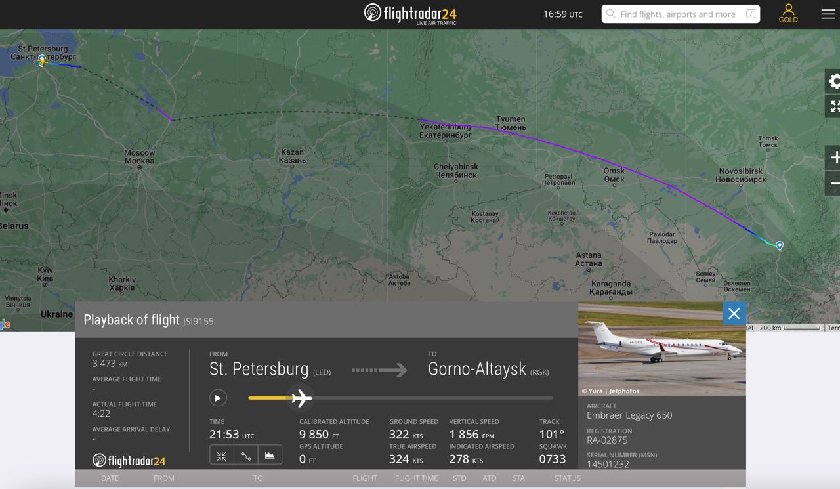Click the DATE column header
This screenshot has width=840, height=489.
click(110, 478)
